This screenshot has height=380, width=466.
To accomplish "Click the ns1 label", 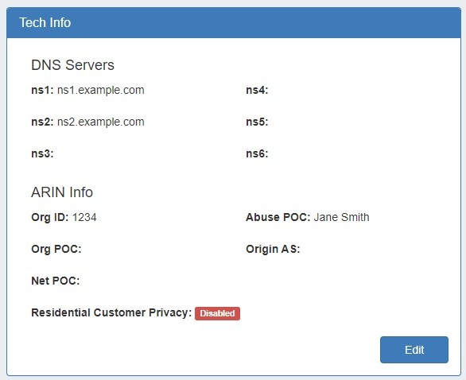I will click(x=42, y=90).
